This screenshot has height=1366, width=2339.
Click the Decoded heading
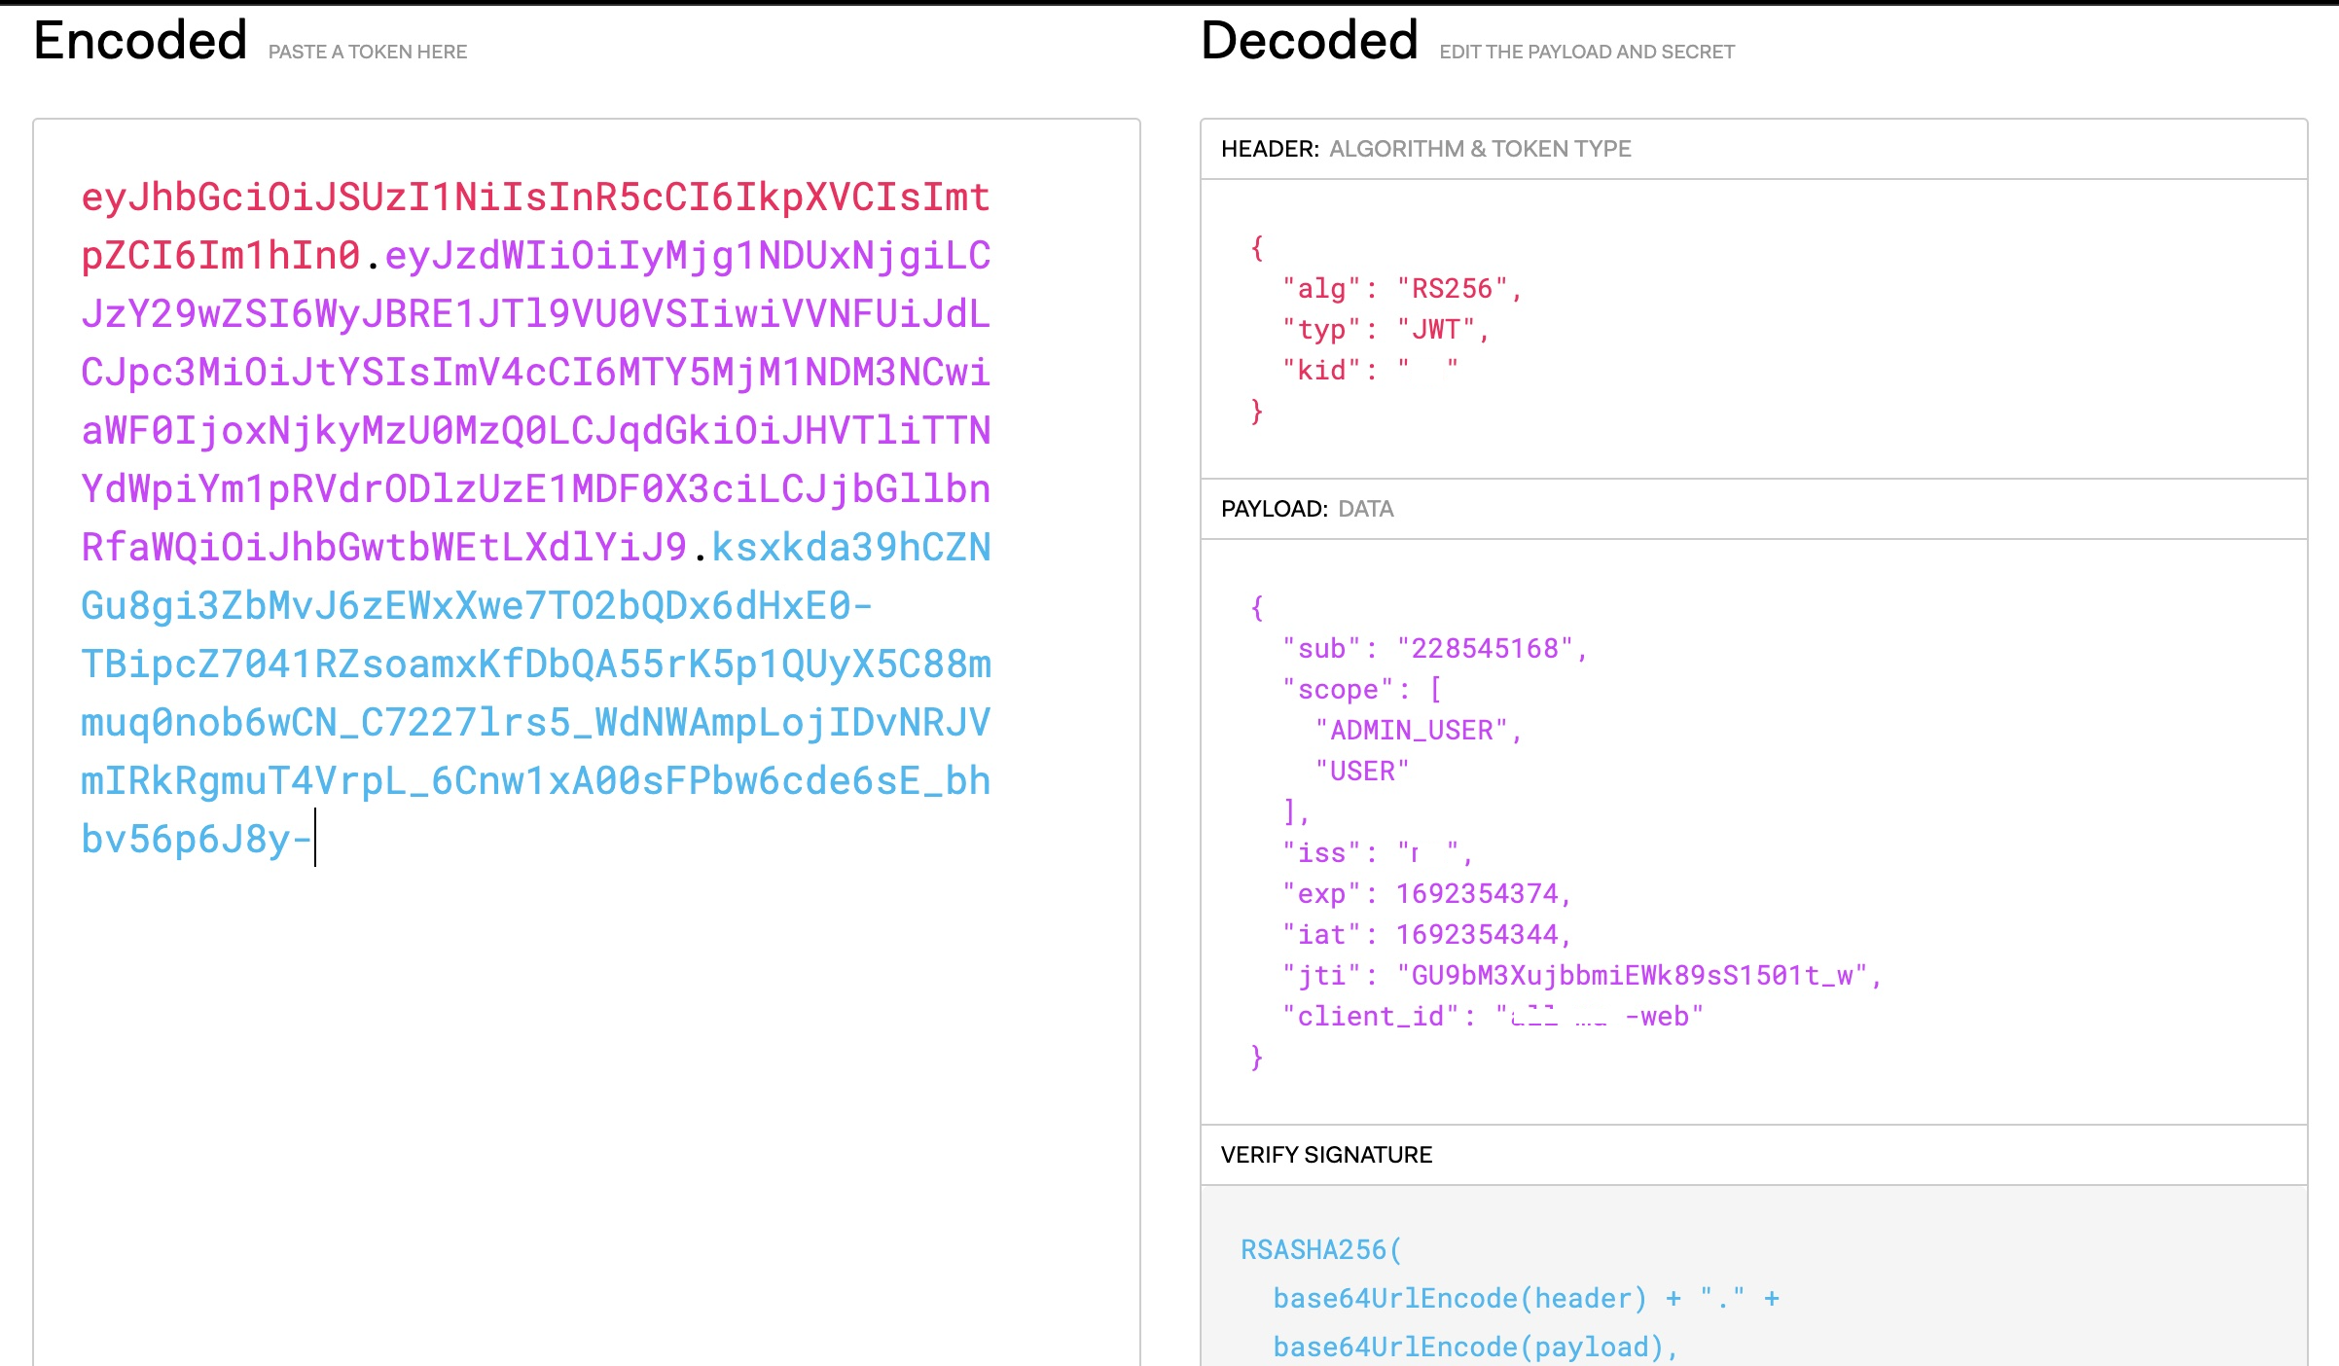coord(1310,41)
